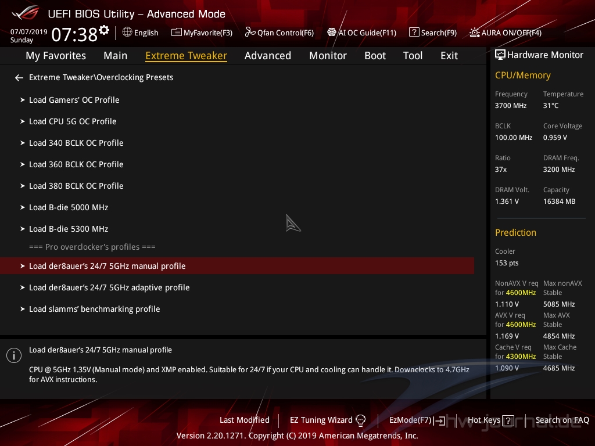Open the Boot tab
Image resolution: width=595 pixels, height=446 pixels.
click(x=375, y=56)
